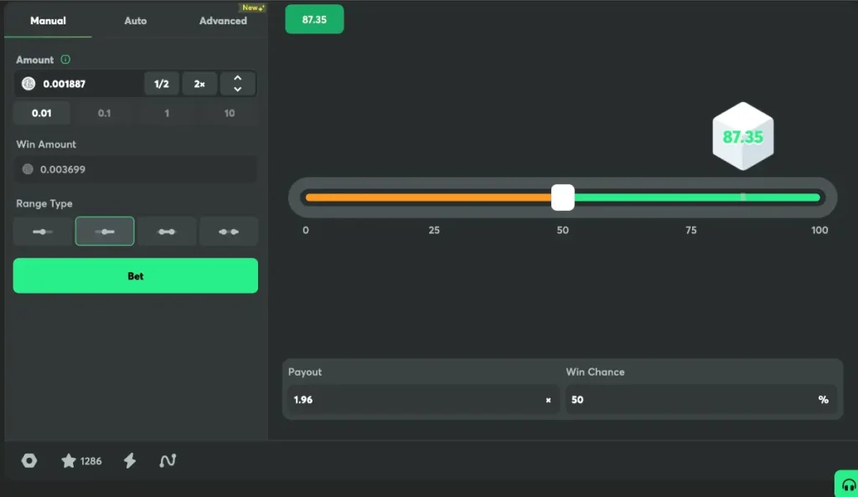Select the third Range Type option
Image resolution: width=858 pixels, height=497 pixels.
click(x=167, y=231)
